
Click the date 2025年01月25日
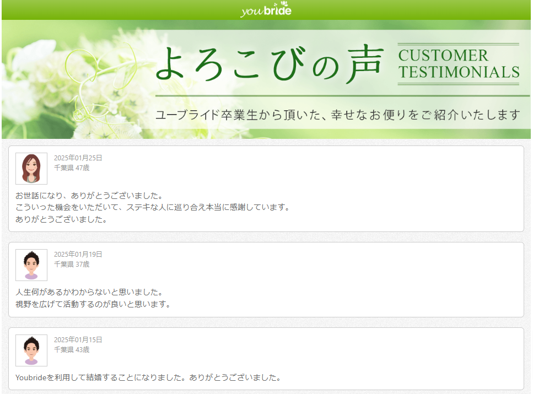coord(78,158)
